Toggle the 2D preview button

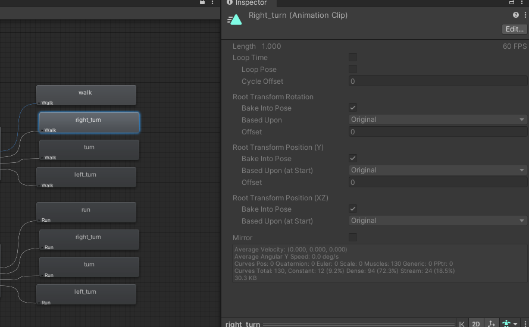coord(476,323)
